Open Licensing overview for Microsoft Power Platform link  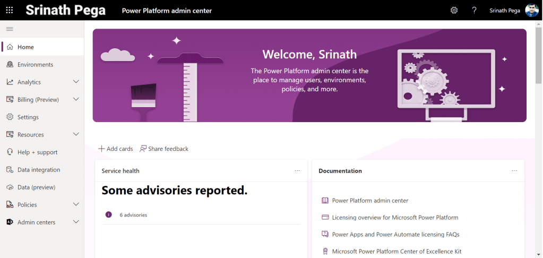click(x=395, y=218)
